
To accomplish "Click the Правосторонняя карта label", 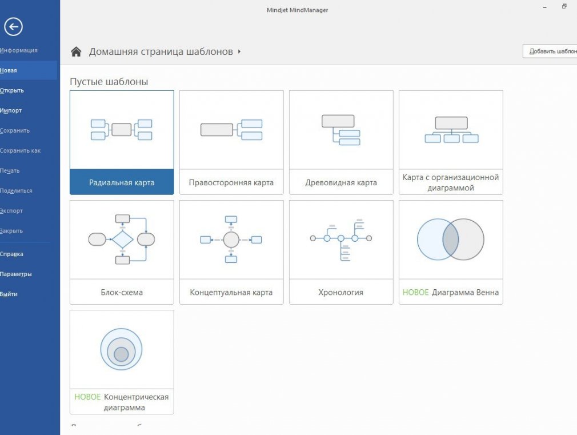I will click(x=231, y=182).
